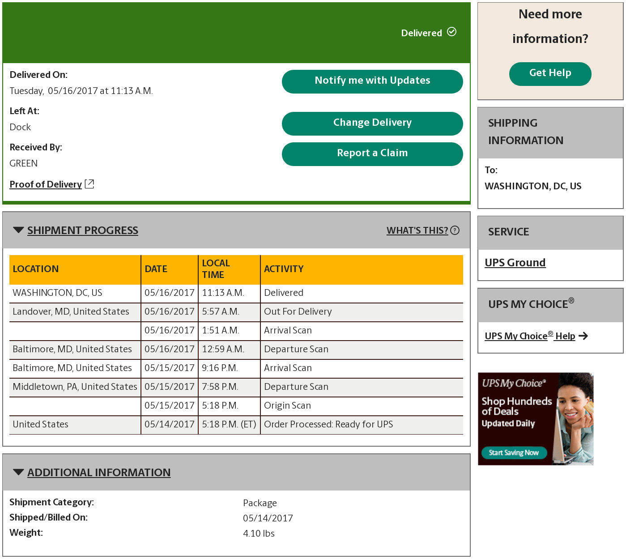Click the weight value '4.10 lbs'
This screenshot has height=559, width=626.
coord(259,533)
